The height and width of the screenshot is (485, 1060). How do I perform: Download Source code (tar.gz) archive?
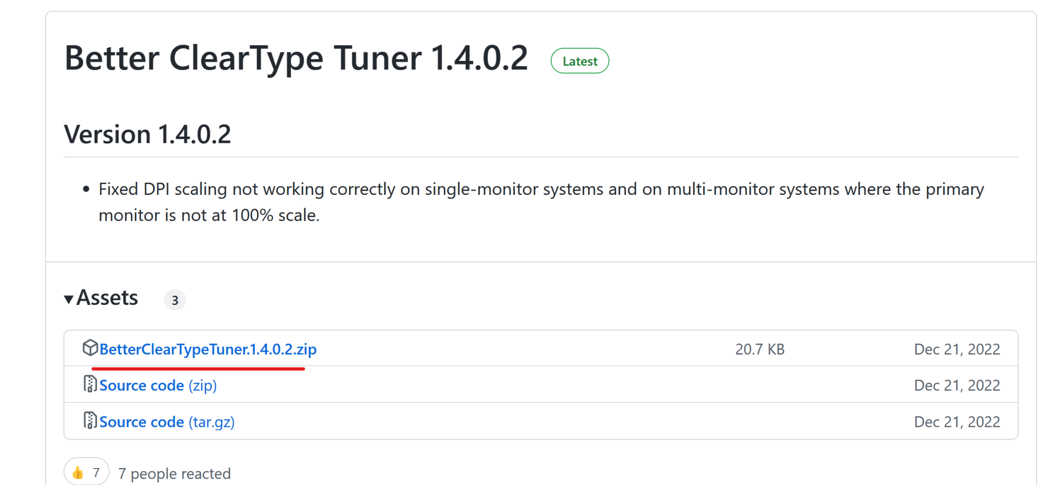167,422
